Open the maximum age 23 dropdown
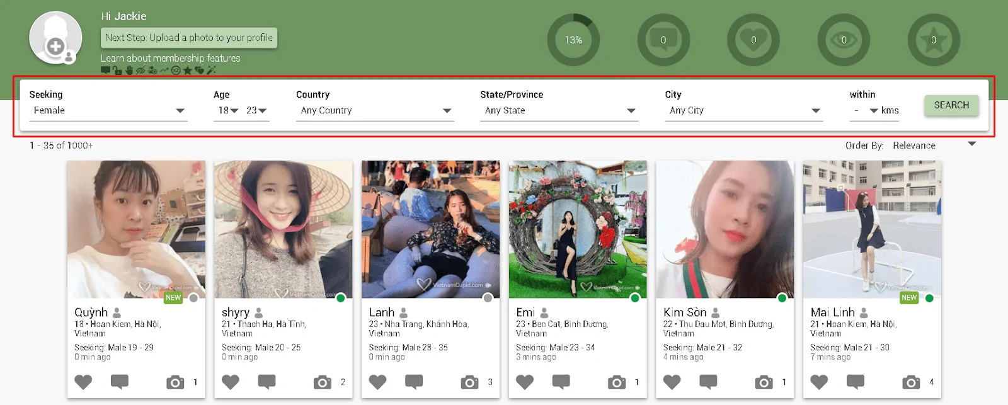This screenshot has height=405, width=1008. point(256,111)
